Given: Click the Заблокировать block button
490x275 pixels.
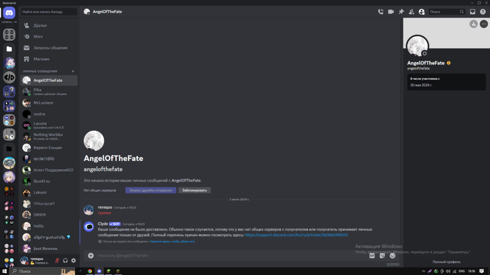Looking at the screenshot, I should [195, 190].
